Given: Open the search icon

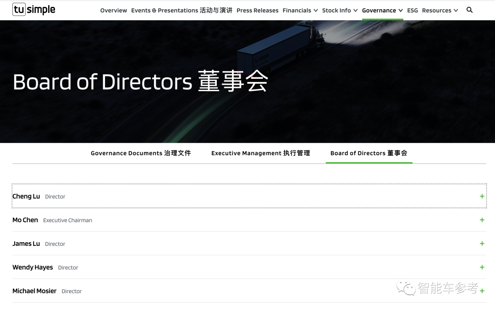Looking at the screenshot, I should pyautogui.click(x=469, y=10).
